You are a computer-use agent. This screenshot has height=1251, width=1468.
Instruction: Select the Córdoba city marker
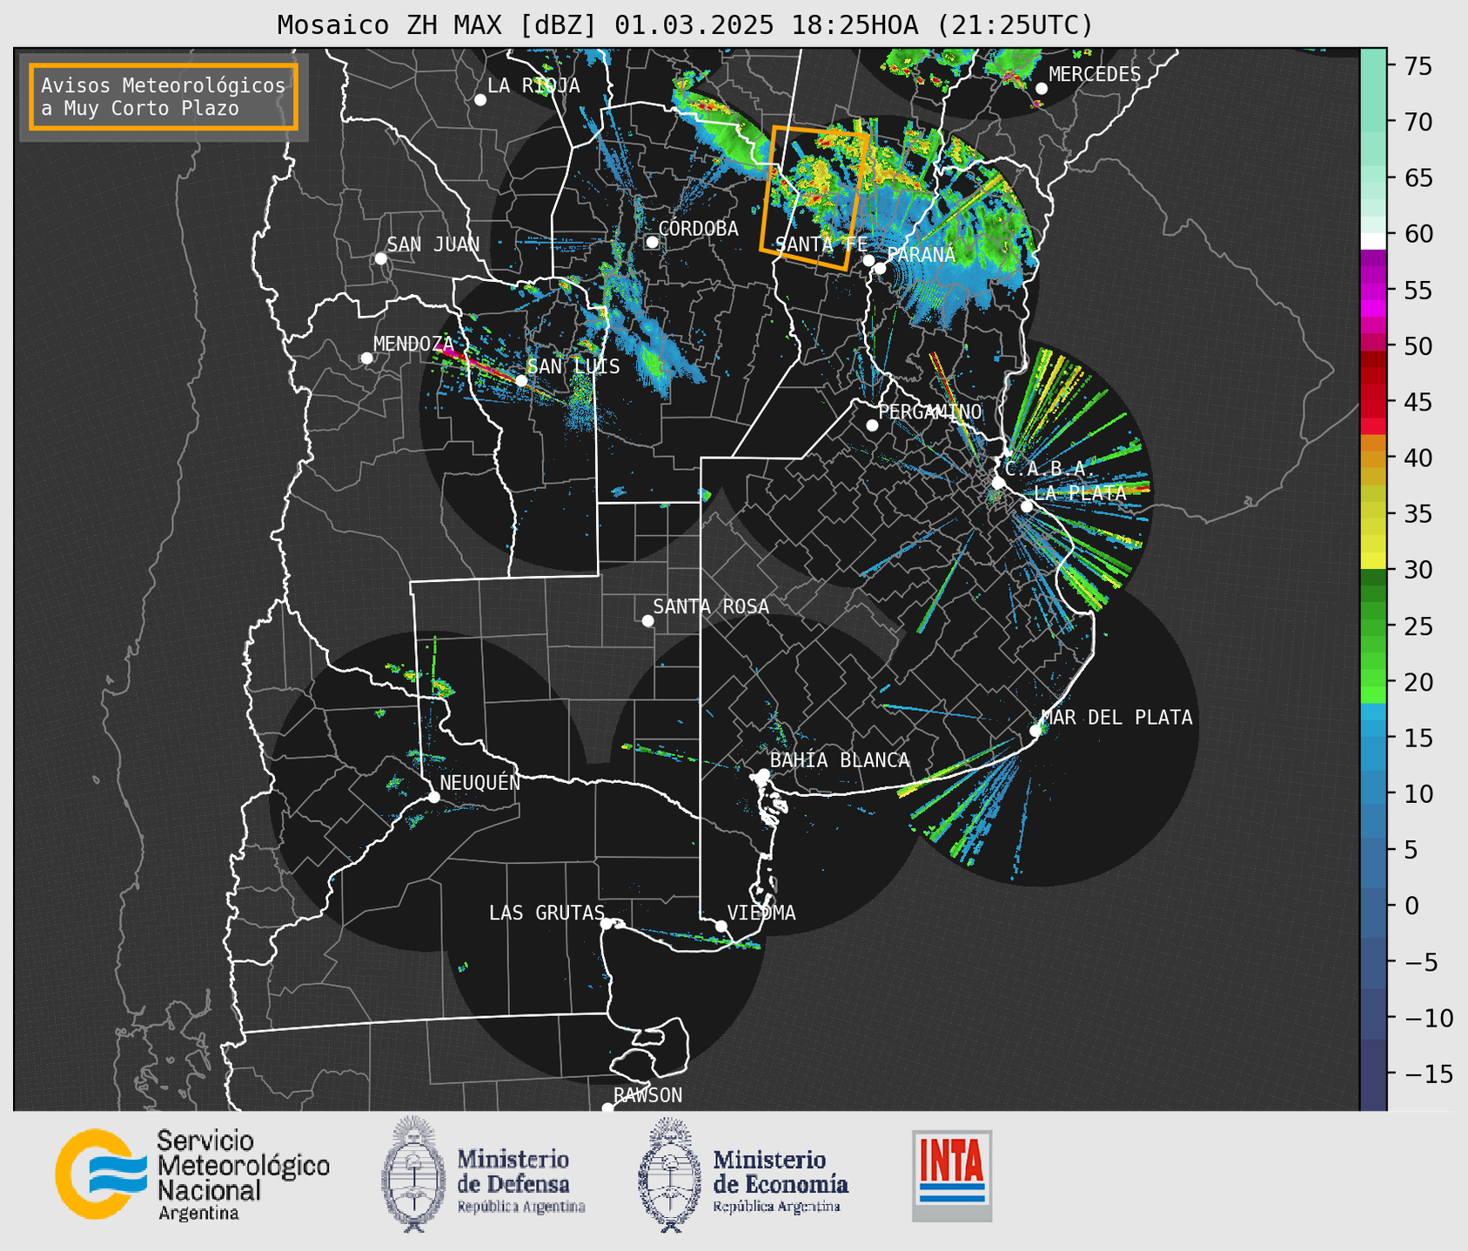click(652, 242)
